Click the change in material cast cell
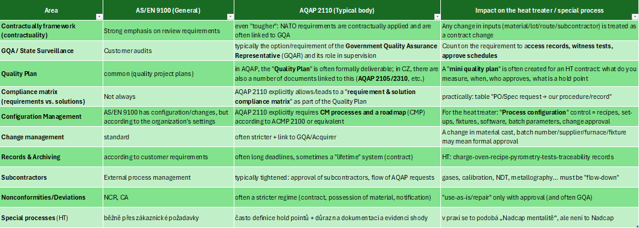The width and height of the screenshot is (639, 228). (x=540, y=137)
